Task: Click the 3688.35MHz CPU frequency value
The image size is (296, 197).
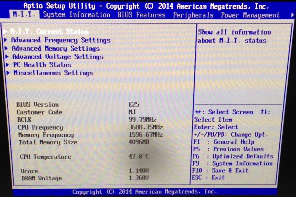Action: tap(146, 127)
